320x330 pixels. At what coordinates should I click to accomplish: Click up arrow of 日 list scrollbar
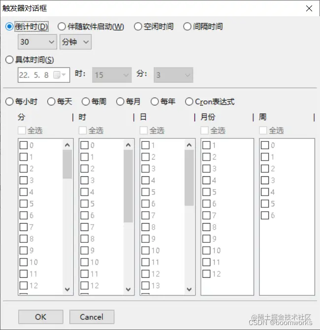[189, 145]
